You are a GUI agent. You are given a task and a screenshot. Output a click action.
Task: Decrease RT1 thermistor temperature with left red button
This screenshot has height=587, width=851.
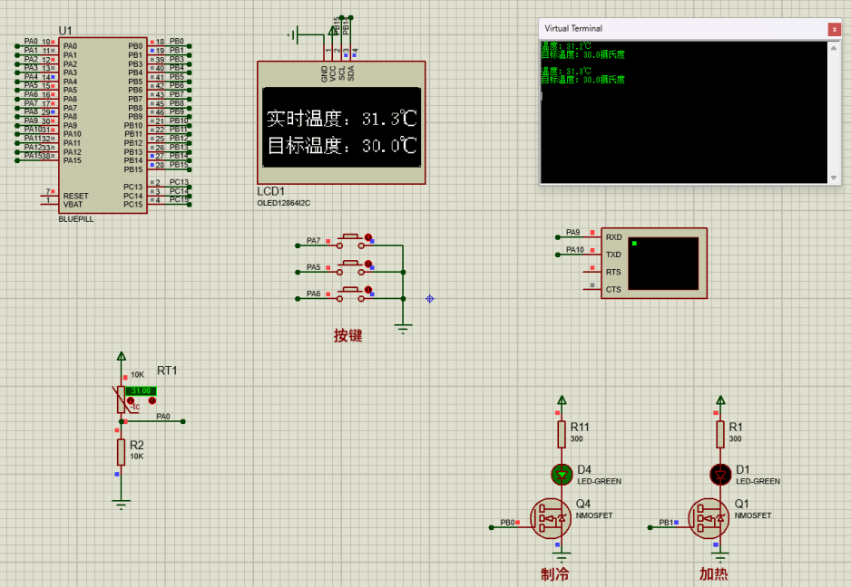(132, 400)
